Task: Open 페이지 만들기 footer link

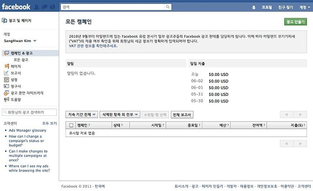Action: (x=212, y=186)
